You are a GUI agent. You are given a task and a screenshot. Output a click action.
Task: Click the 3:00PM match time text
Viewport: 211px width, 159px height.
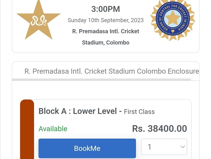coord(105,9)
